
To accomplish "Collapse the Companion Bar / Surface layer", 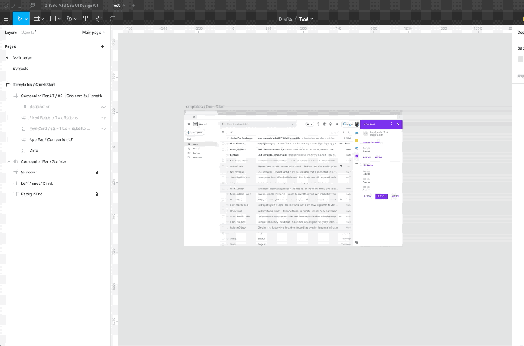I will coord(8,161).
